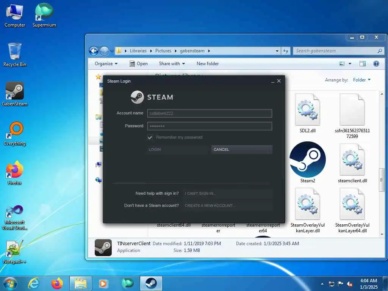The width and height of the screenshot is (388, 291).
Task: Minimize the Steam Login dialog
Action: click(x=272, y=81)
